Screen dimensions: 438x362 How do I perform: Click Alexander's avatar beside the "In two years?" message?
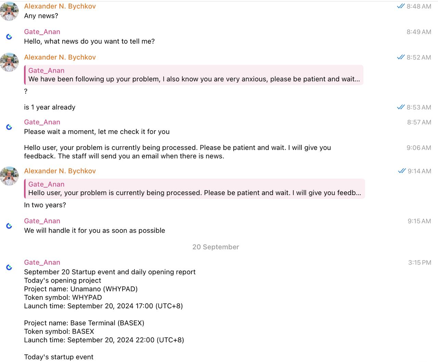[9, 176]
